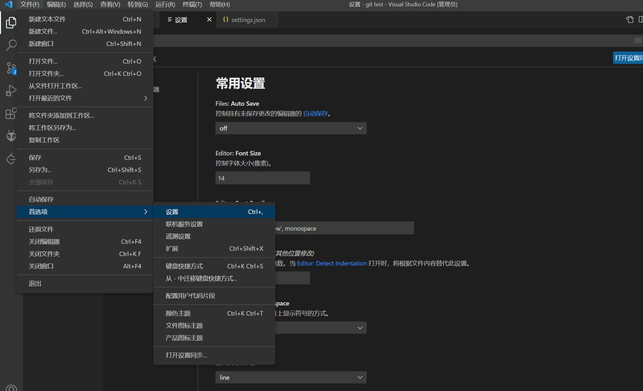Open the 运行(R) menu
The image size is (643, 391).
tap(165, 4)
